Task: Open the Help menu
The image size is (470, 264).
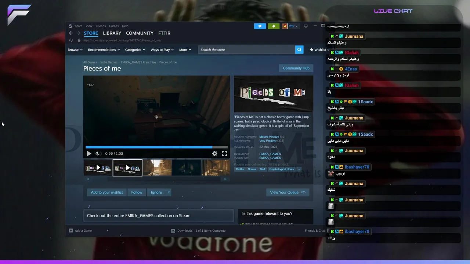Action: click(x=125, y=26)
